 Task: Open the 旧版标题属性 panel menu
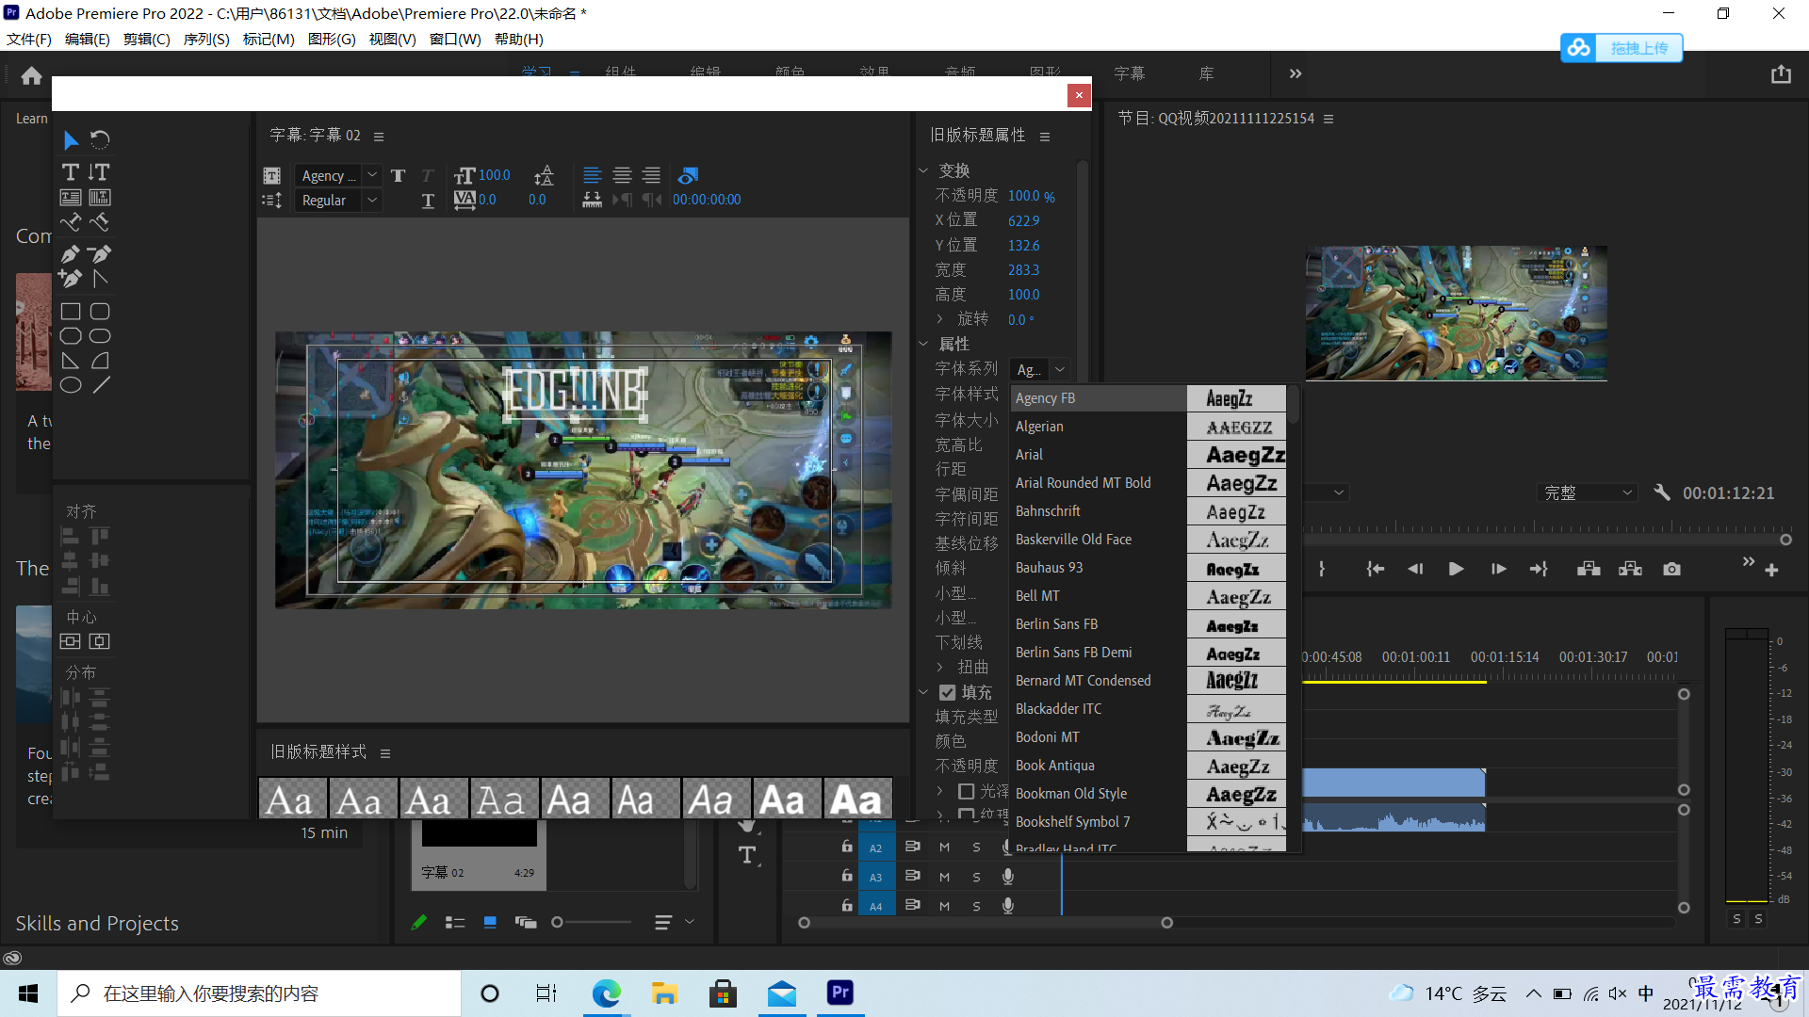tap(1045, 137)
